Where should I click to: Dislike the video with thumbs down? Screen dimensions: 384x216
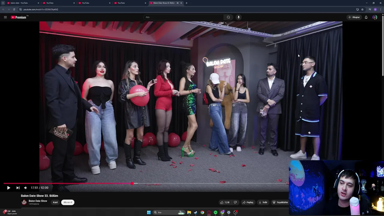[235, 202]
